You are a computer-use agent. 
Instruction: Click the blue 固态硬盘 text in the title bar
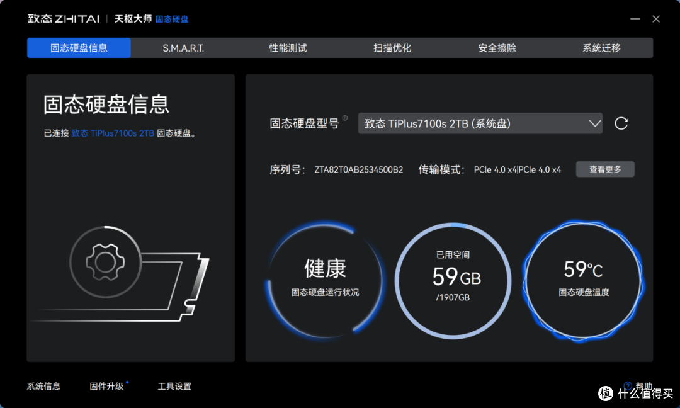point(172,19)
